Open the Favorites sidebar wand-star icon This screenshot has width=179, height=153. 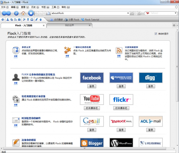[x=24, y=20]
